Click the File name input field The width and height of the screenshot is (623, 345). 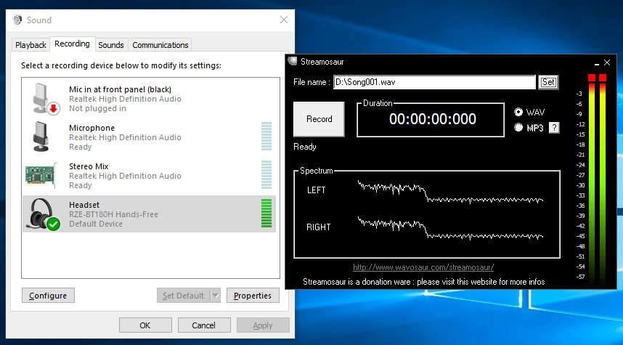point(433,83)
